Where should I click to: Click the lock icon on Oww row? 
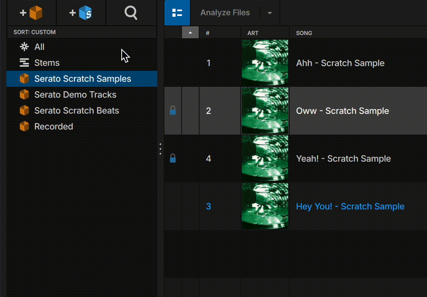click(173, 111)
